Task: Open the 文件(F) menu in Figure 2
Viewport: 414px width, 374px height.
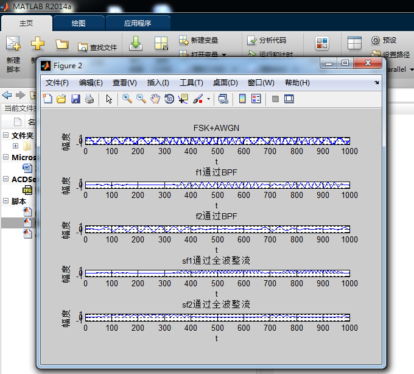Action: pos(57,83)
